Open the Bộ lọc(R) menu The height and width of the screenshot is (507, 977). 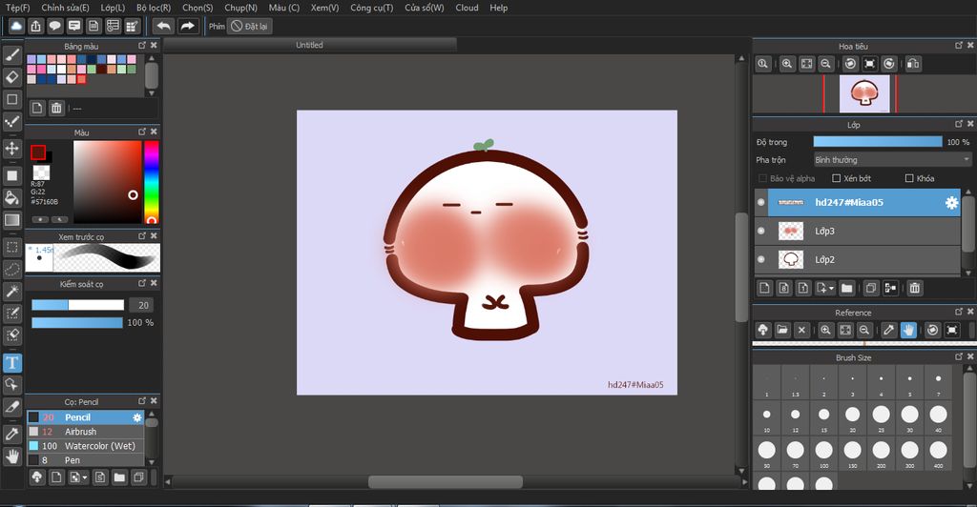[x=154, y=8]
